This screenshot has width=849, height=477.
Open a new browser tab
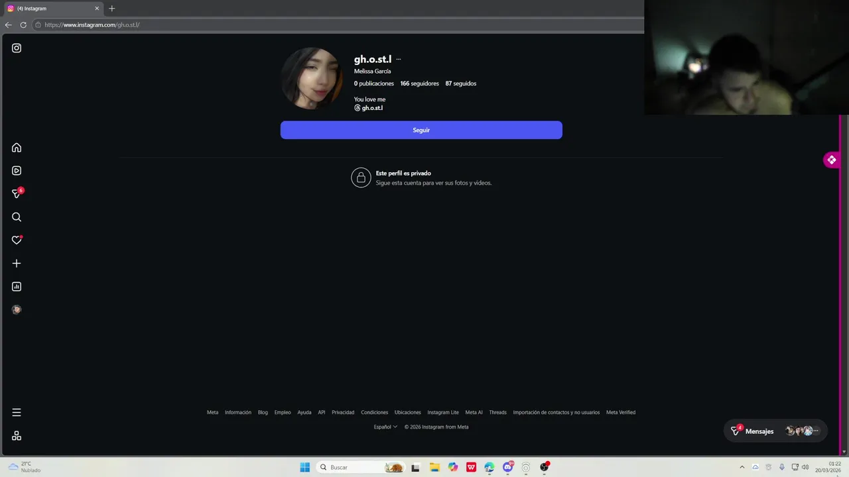coord(111,9)
